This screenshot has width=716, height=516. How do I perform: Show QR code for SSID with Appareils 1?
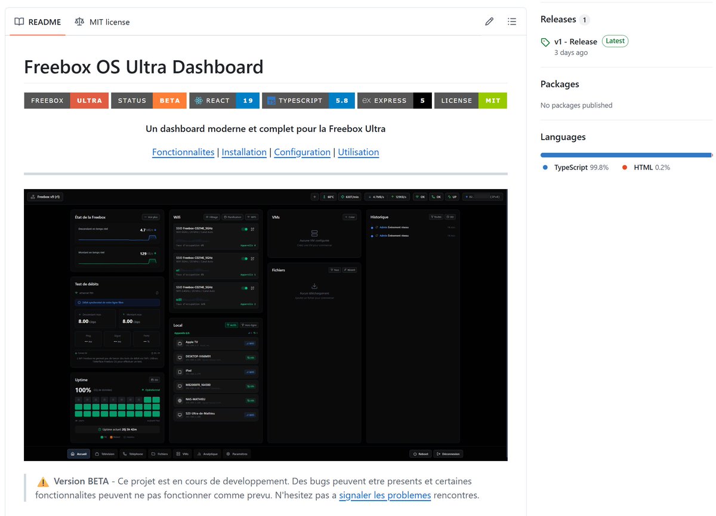pos(252,258)
